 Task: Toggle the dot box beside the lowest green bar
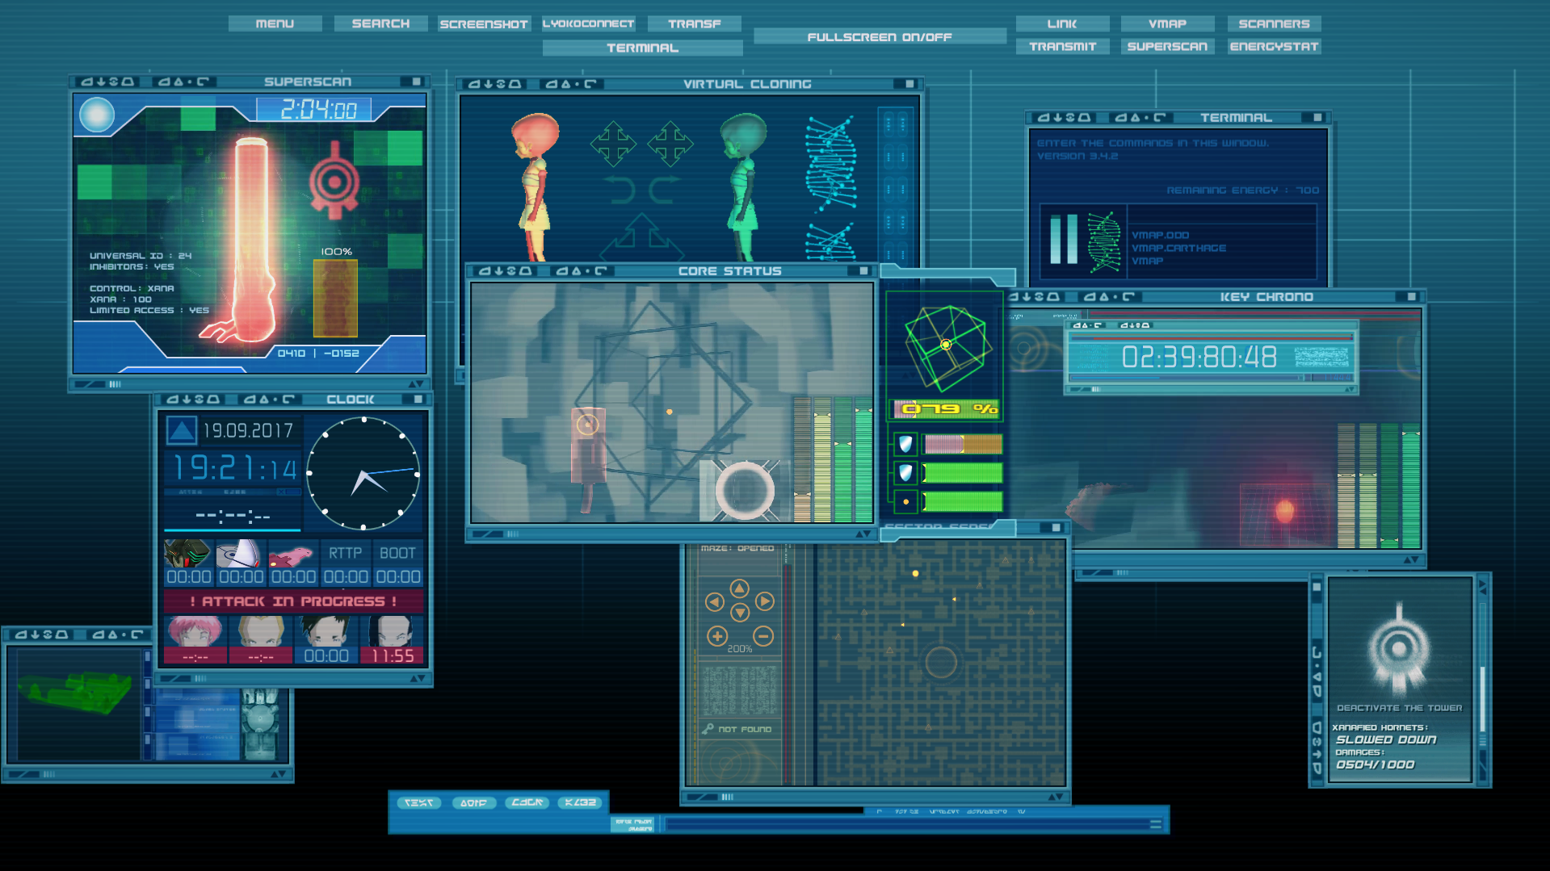click(x=905, y=502)
